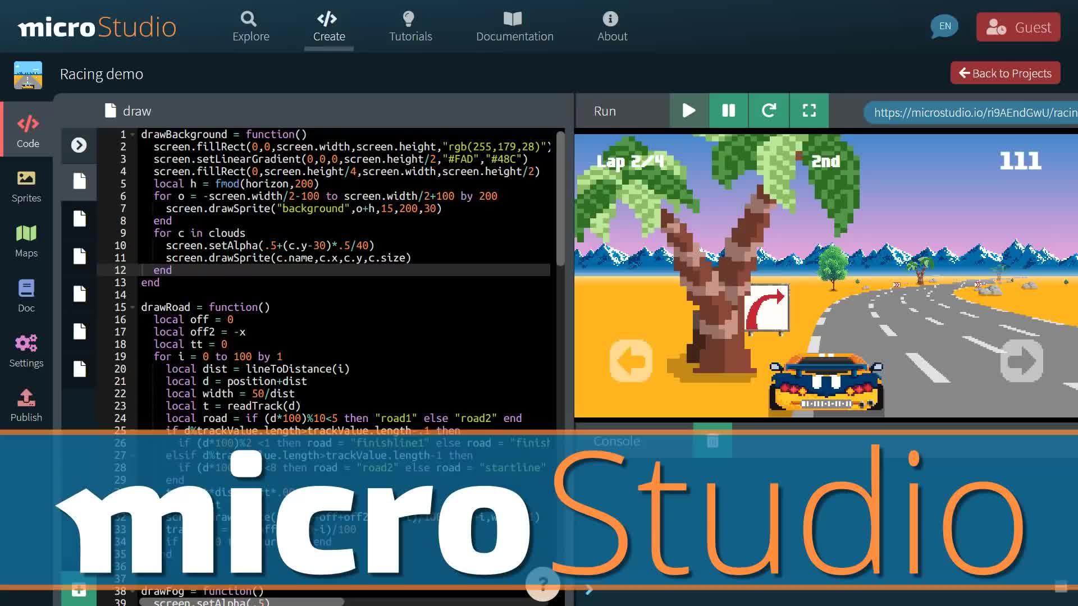Click the Explore navigation tab
Screen dimensions: 1078x606
[x=251, y=26]
